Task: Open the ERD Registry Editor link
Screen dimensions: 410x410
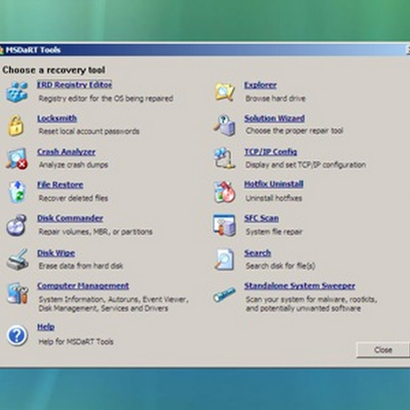Action: pyautogui.click(x=74, y=85)
